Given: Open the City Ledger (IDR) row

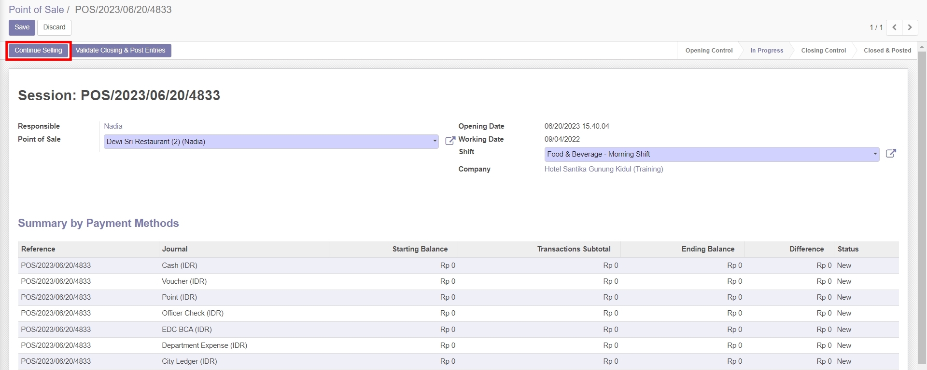Looking at the screenshot, I should coord(458,361).
